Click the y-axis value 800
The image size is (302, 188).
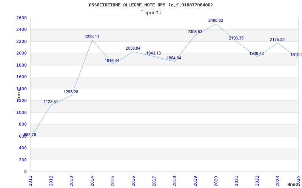point(23,124)
